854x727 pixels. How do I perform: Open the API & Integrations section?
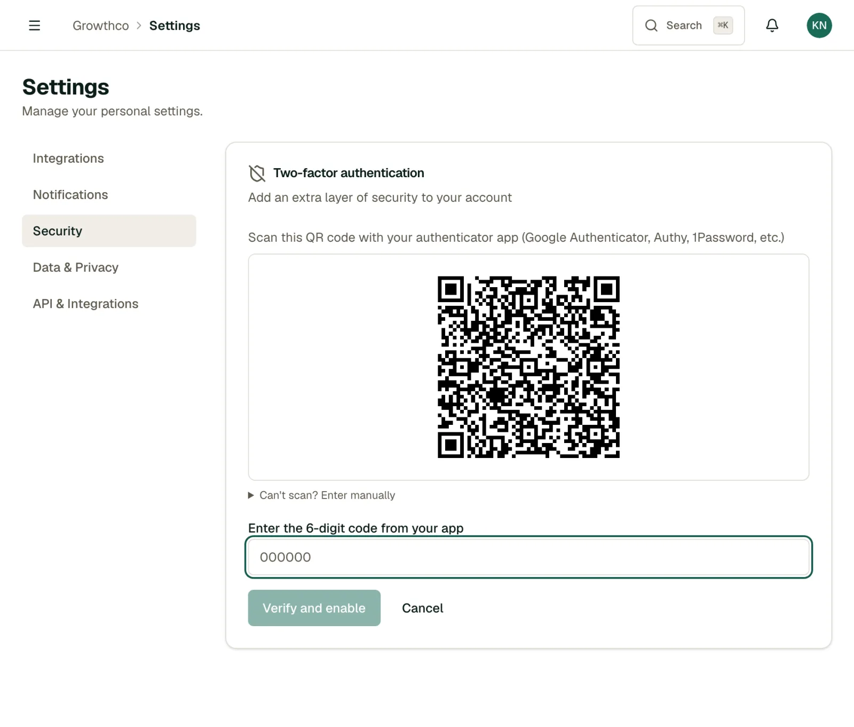pyautogui.click(x=109, y=304)
